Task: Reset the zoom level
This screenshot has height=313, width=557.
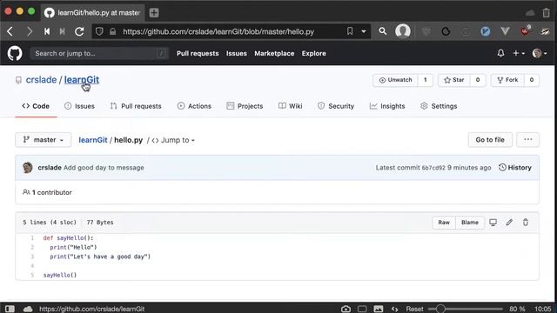Action: click(414, 309)
